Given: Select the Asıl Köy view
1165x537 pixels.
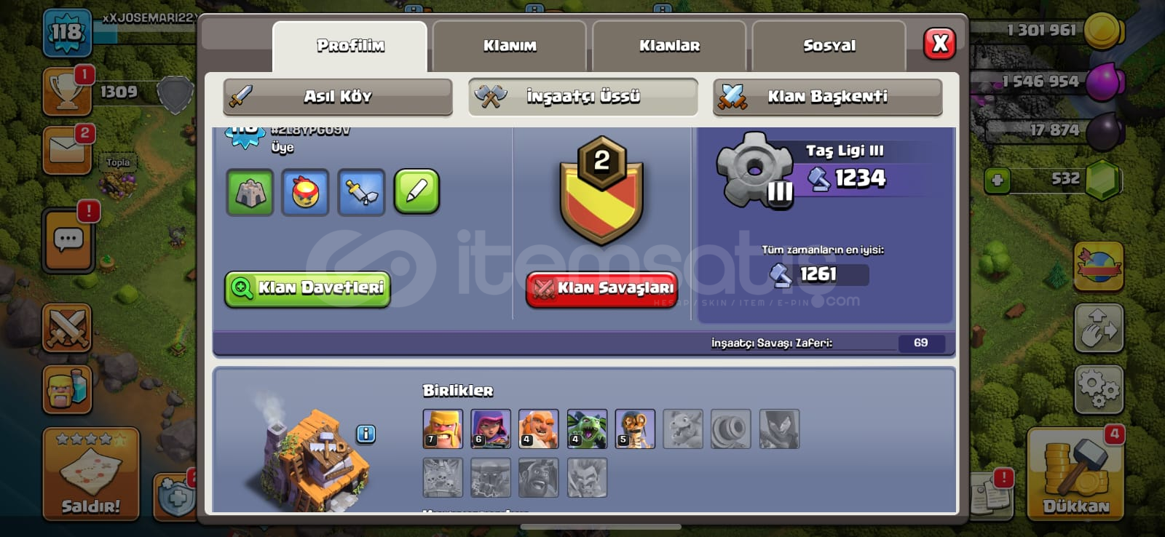Looking at the screenshot, I should [x=338, y=97].
